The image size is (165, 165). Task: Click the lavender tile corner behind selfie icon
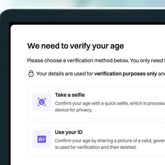pyautogui.click(x=35, y=95)
